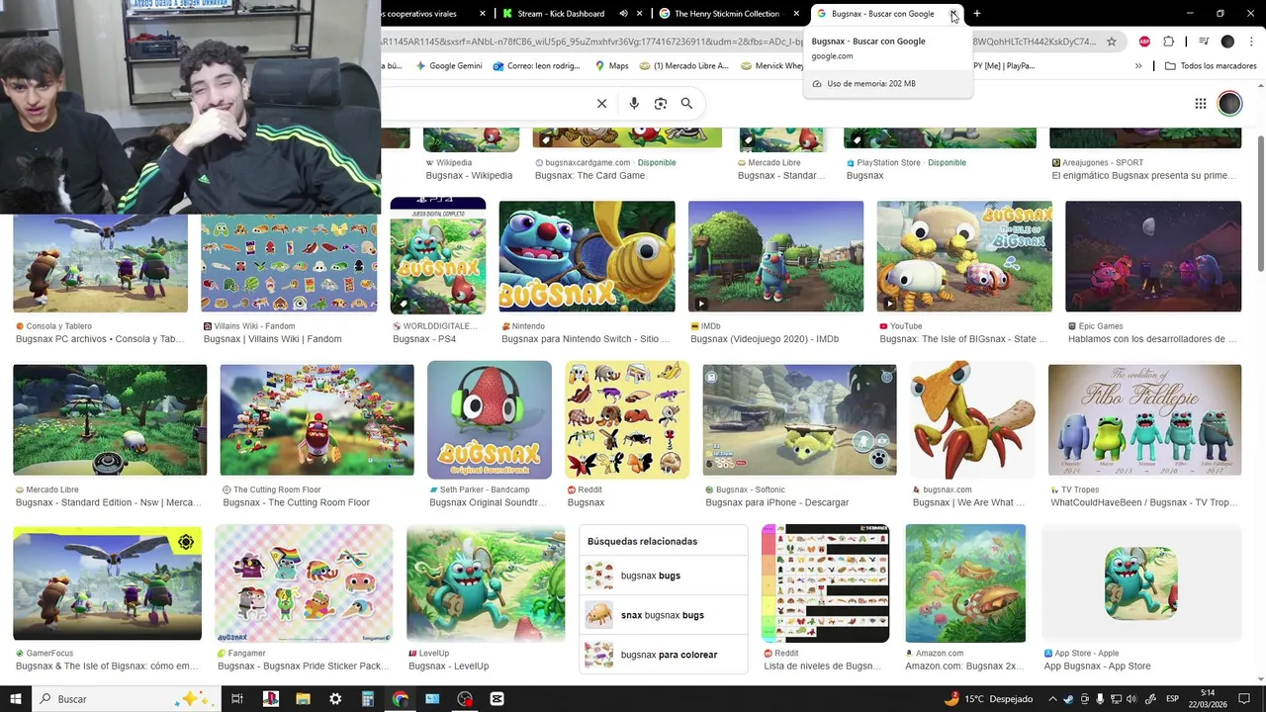Open Mervick Whey bookmark
This screenshot has width=1266, height=712.
coord(772,66)
